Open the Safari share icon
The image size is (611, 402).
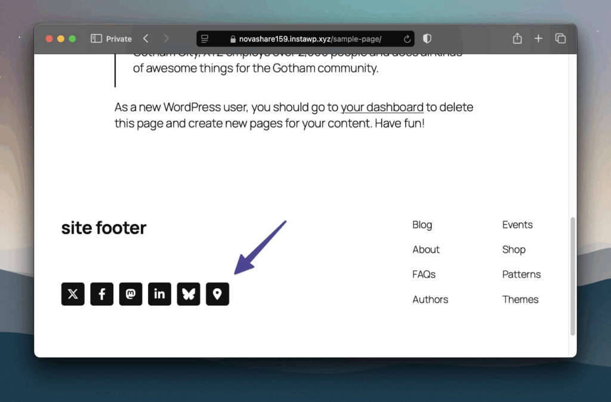coord(517,39)
